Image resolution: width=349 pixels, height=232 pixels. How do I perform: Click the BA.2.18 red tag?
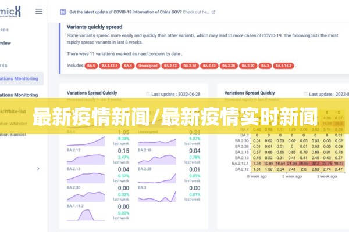click(x=190, y=66)
